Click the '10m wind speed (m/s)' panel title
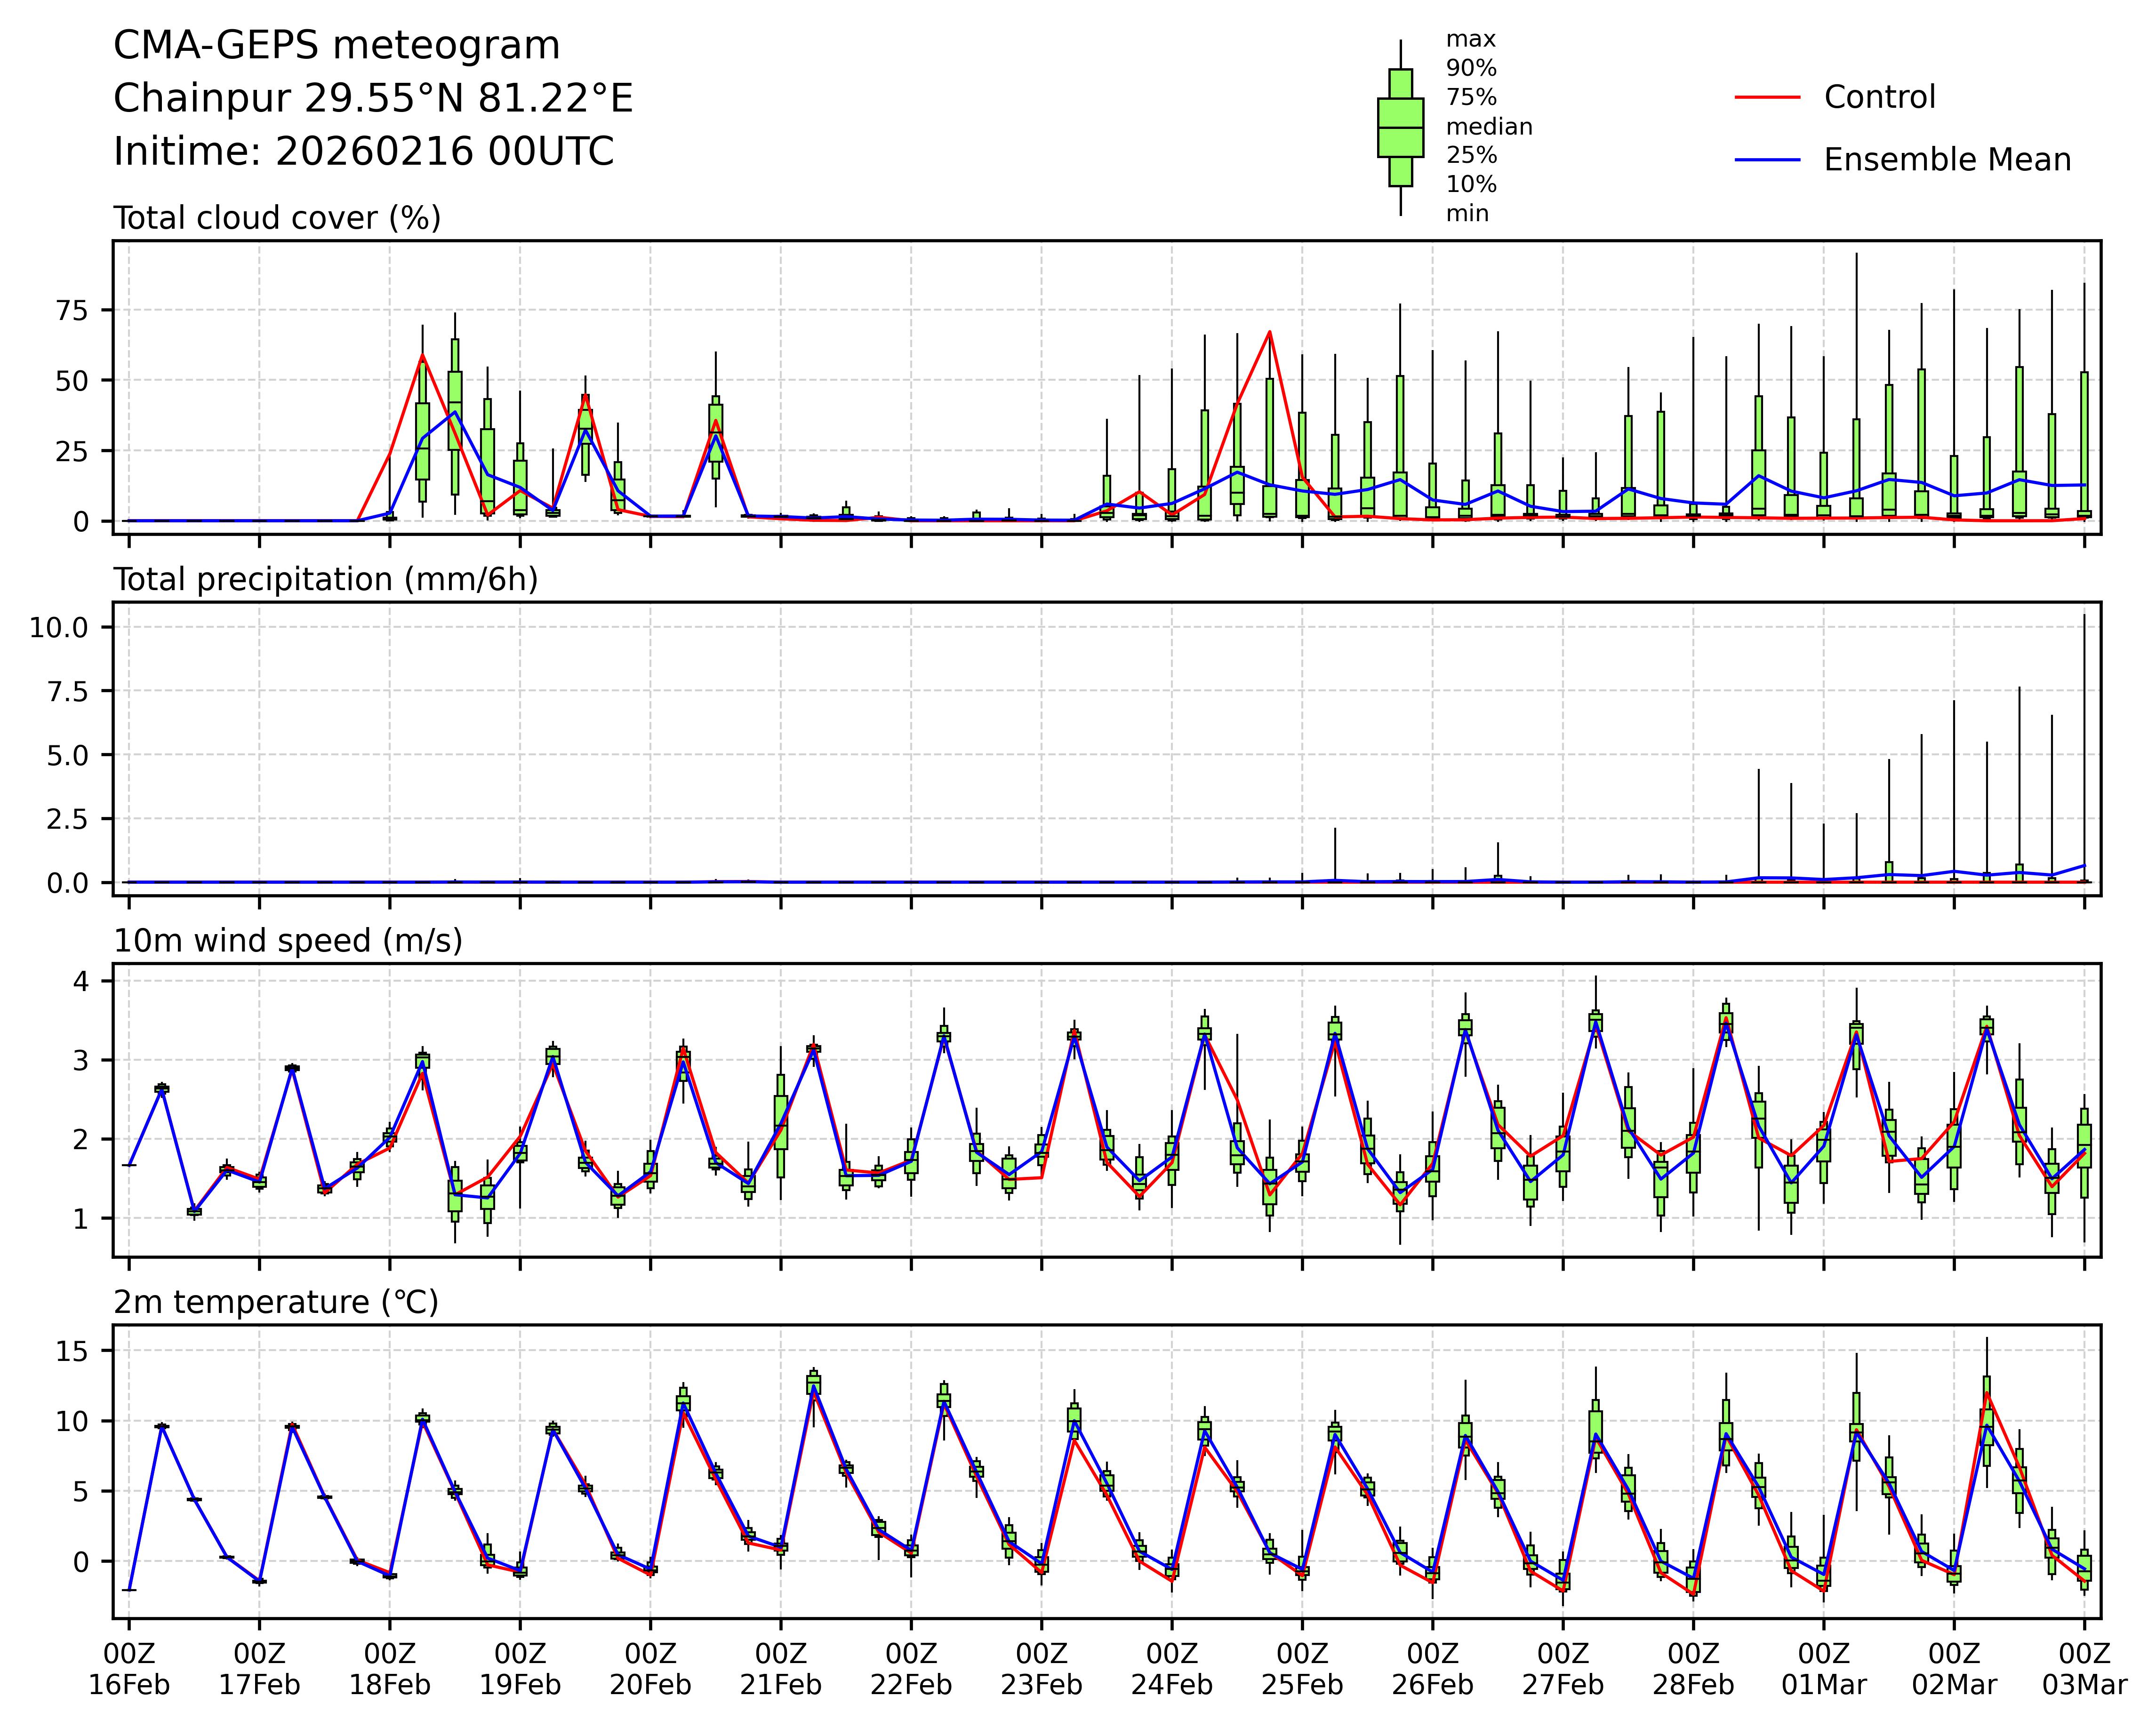2156x1728 pixels. pyautogui.click(x=287, y=941)
